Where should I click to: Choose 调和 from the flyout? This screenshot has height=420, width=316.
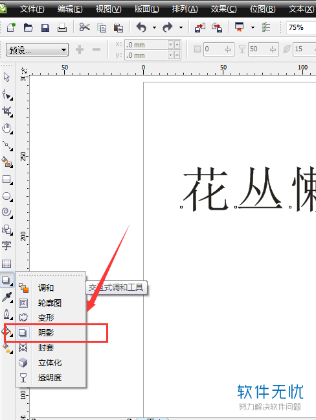[51, 288]
